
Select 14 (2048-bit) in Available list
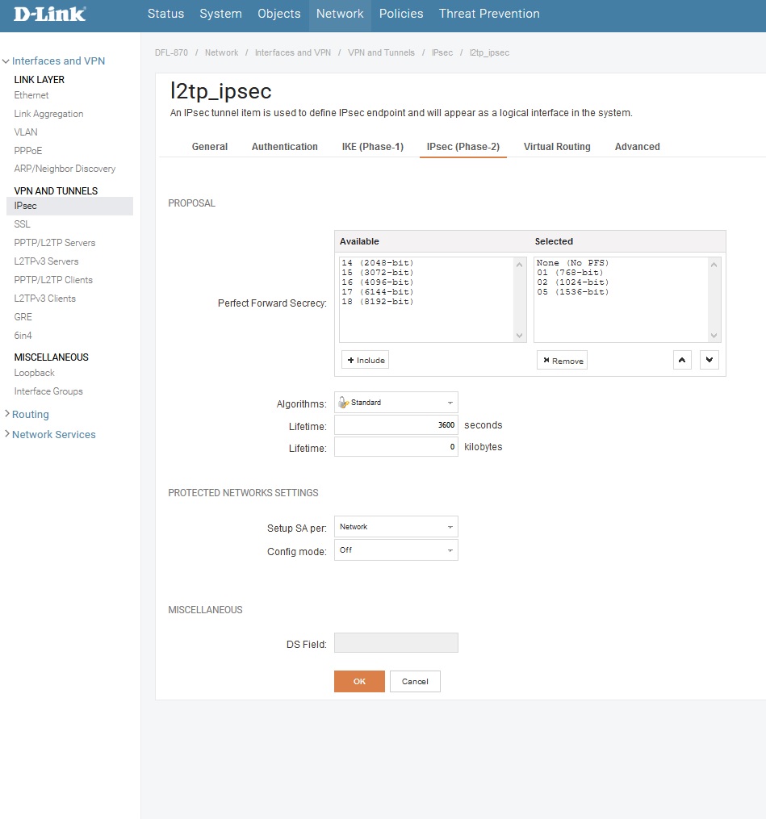click(x=377, y=263)
